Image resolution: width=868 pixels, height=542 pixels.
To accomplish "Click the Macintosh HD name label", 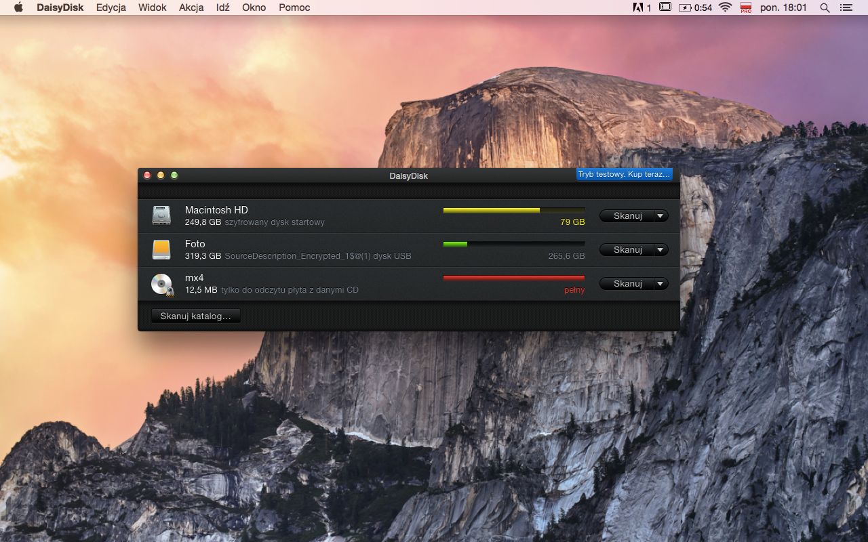I will [216, 210].
